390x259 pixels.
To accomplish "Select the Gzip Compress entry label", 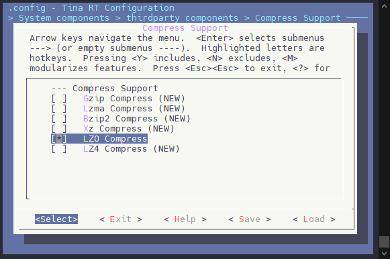I will (x=134, y=99).
